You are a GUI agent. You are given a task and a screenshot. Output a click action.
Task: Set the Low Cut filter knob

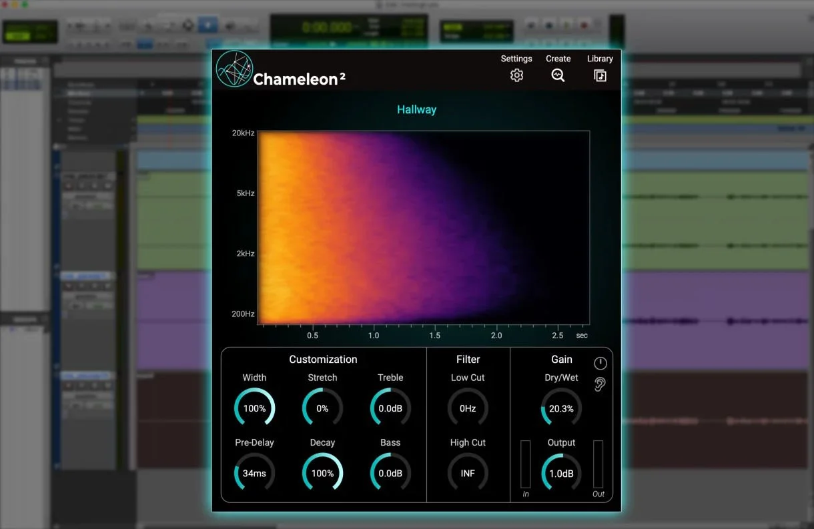tap(468, 408)
